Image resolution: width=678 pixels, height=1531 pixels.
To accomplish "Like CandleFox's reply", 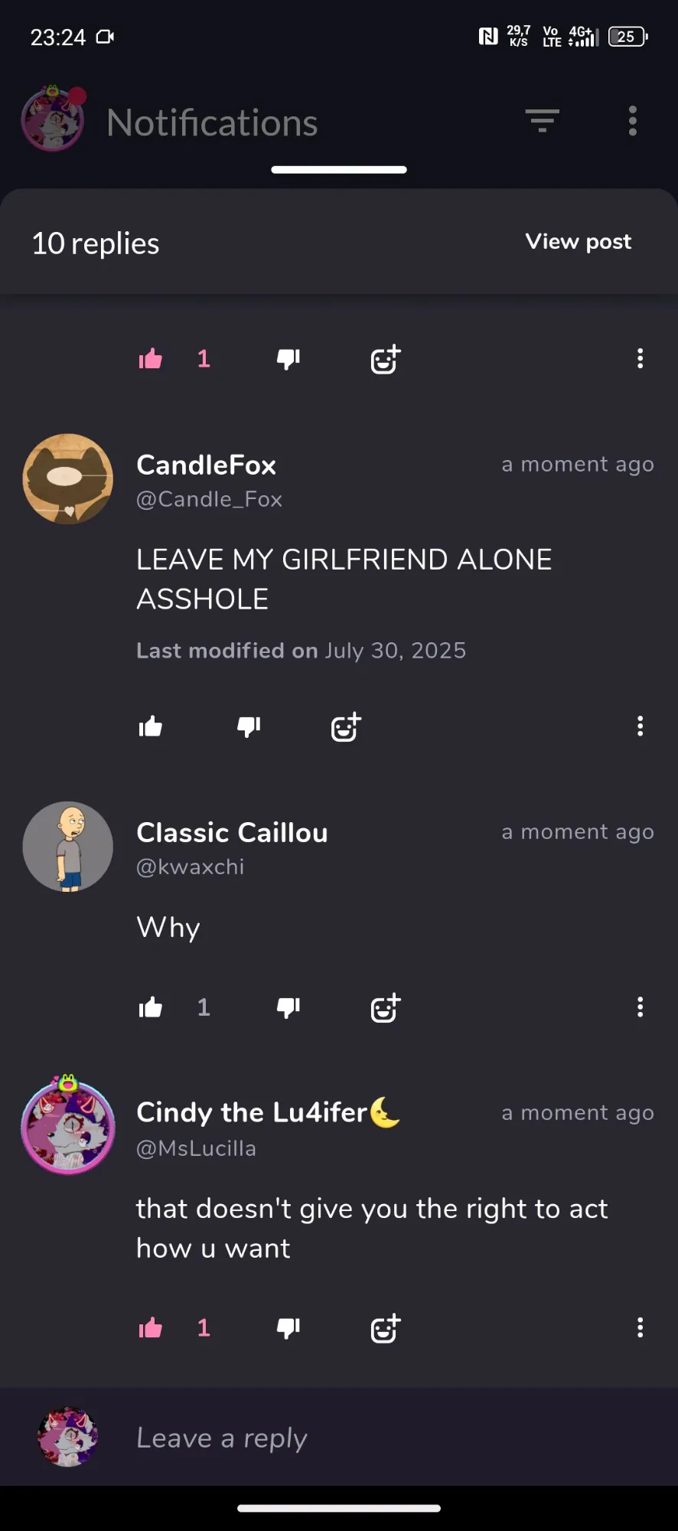I will [x=151, y=726].
